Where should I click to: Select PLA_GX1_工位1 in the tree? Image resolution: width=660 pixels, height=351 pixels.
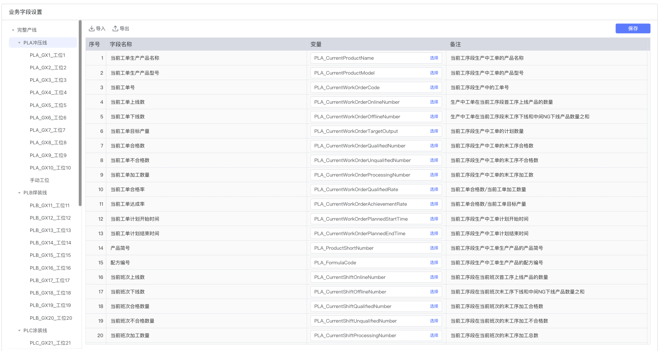pos(47,55)
